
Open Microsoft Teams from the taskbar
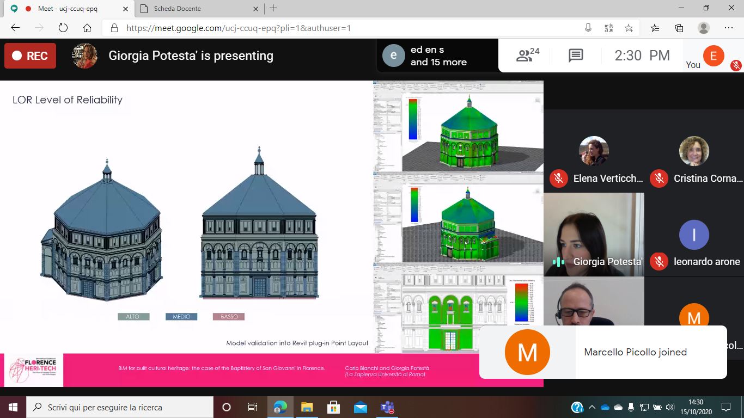tap(387, 407)
